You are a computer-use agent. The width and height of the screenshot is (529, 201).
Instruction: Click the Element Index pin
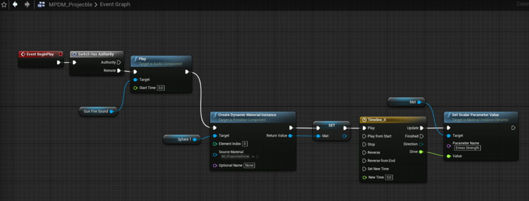215,144
